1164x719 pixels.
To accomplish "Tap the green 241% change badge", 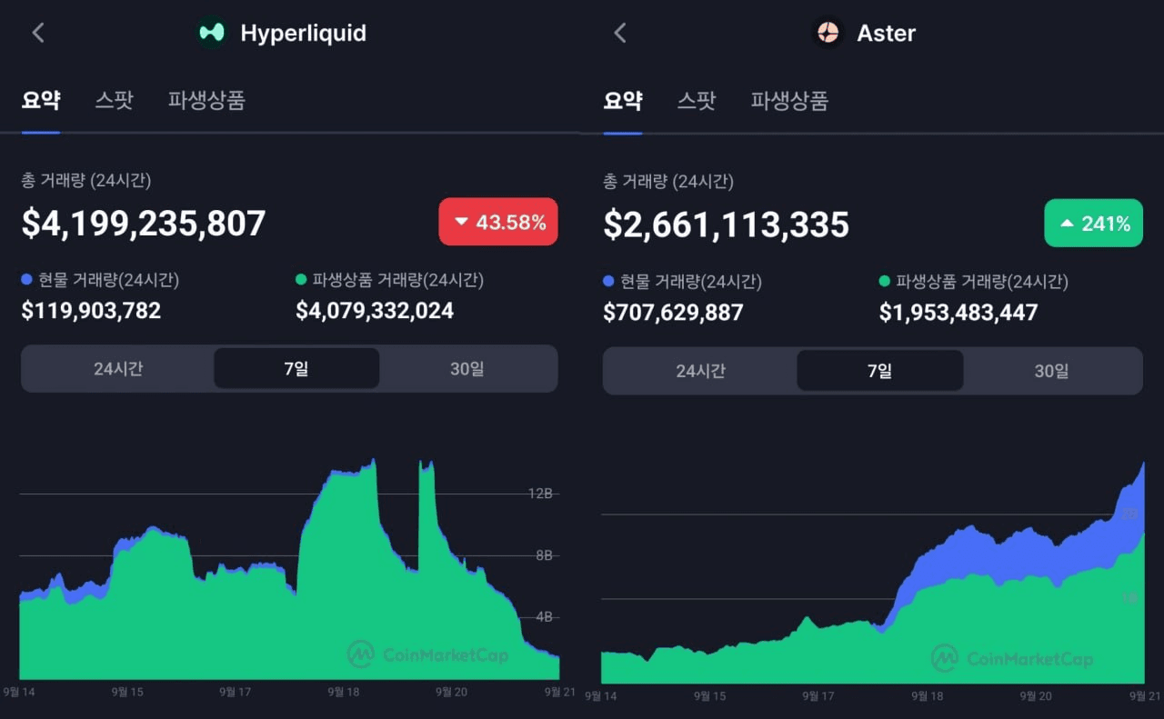I will 1093,224.
